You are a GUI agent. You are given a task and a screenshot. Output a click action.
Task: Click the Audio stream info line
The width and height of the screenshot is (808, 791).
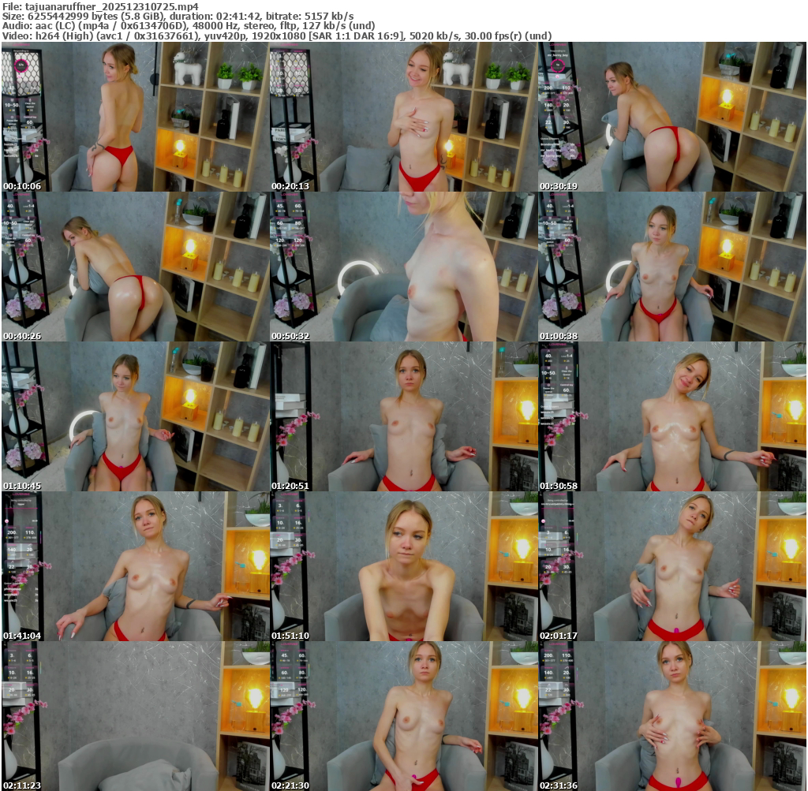click(x=188, y=26)
